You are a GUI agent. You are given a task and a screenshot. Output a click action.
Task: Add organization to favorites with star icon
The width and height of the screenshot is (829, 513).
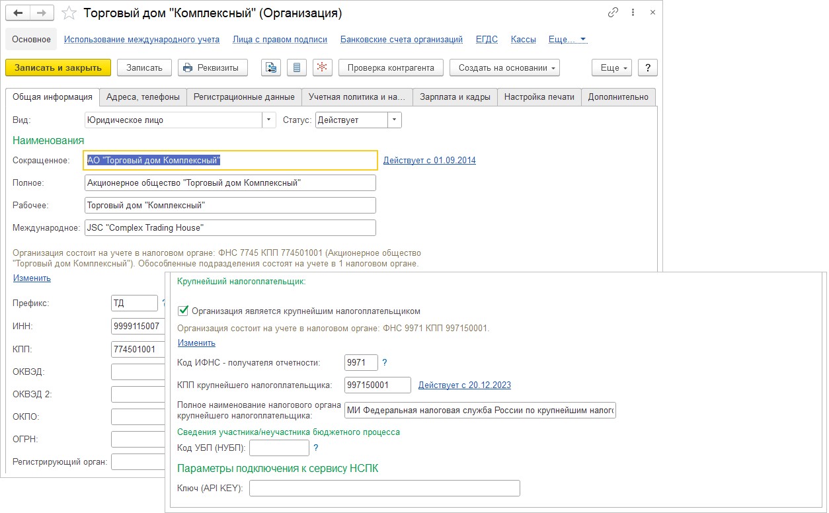point(69,13)
